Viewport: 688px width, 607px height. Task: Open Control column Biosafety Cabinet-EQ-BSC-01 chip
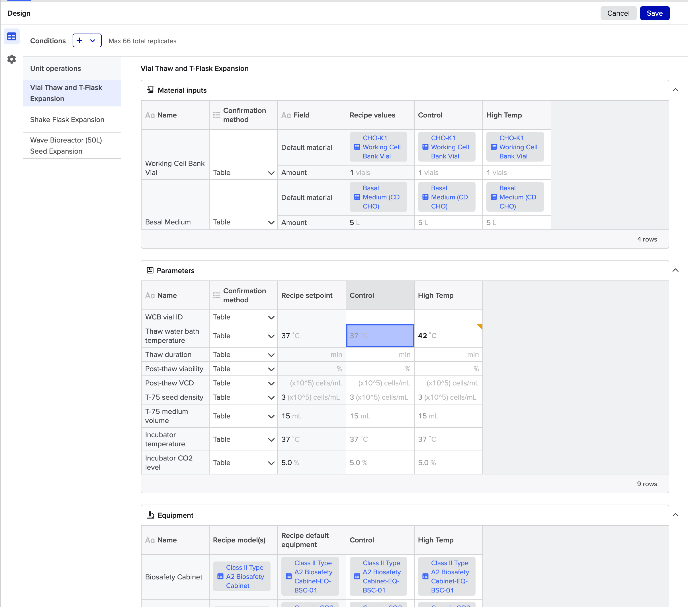point(378,576)
